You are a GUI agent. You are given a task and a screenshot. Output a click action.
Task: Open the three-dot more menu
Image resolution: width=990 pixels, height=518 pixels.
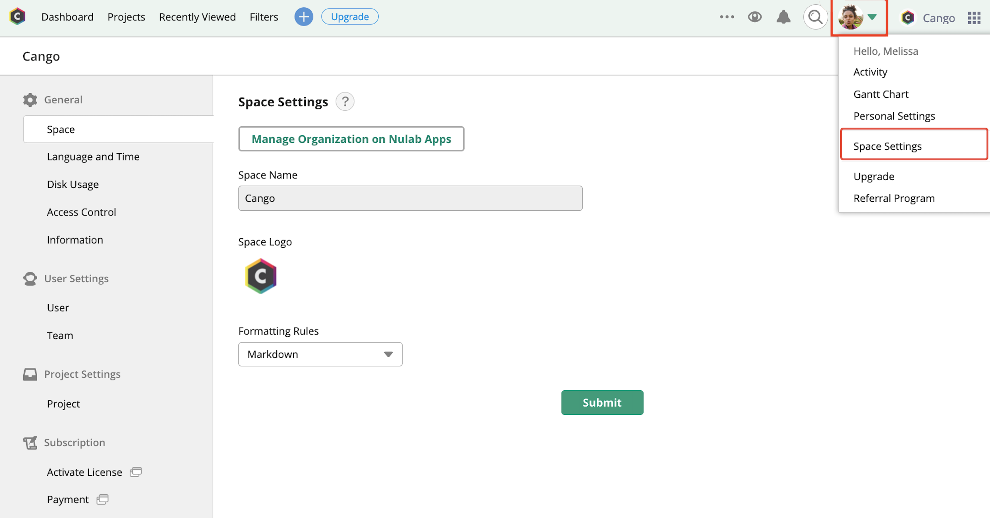coord(727,17)
